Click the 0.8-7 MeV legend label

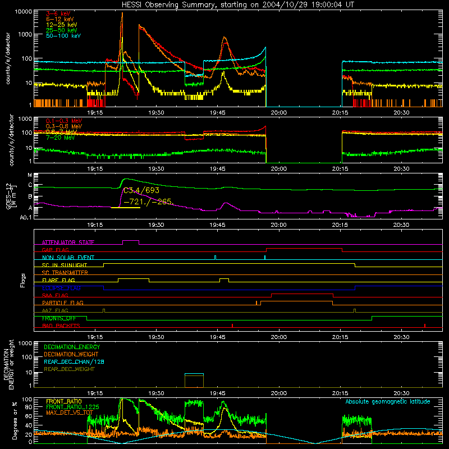(x=62, y=132)
